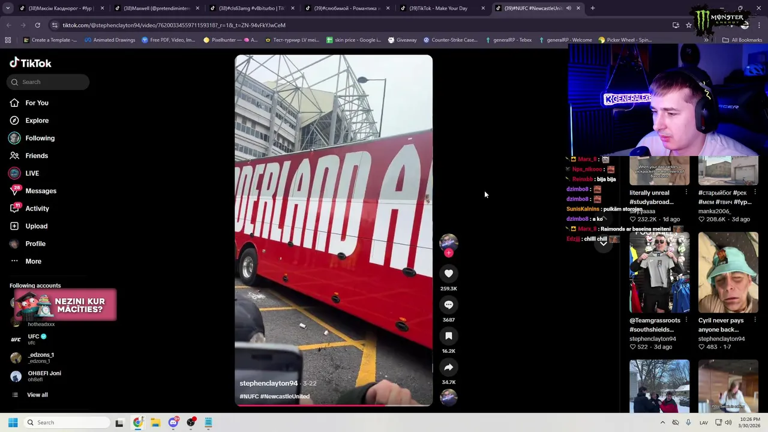This screenshot has height=432, width=768.
Task: Open the Chrome apps grid icon
Action: click(8, 40)
